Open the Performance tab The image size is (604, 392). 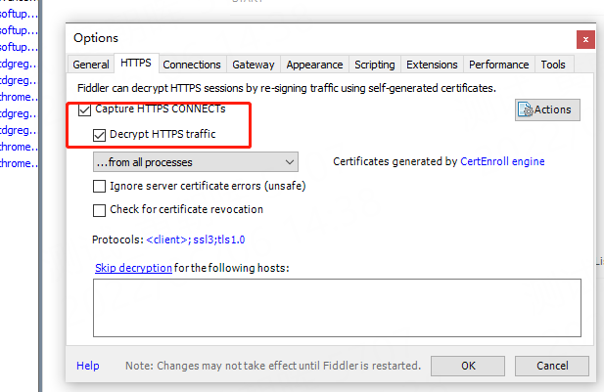point(499,65)
